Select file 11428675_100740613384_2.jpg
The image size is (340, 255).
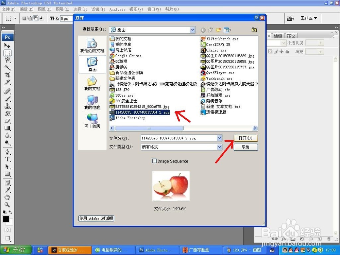(143, 112)
